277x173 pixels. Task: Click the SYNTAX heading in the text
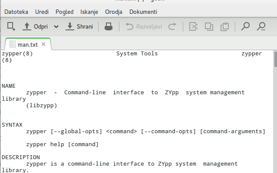[x=12, y=125]
